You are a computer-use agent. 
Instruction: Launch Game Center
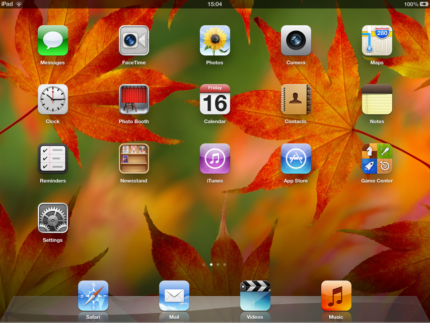coord(377,158)
